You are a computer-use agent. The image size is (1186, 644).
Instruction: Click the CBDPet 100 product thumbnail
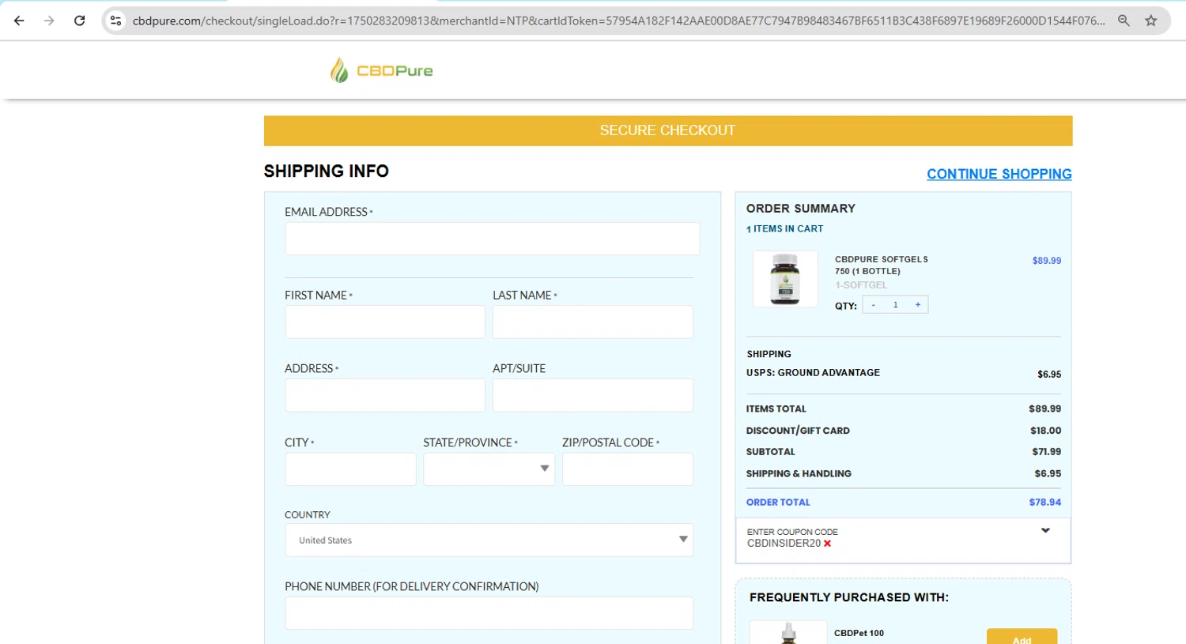coord(788,633)
